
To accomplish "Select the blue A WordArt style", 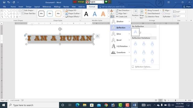I will [94, 14].
